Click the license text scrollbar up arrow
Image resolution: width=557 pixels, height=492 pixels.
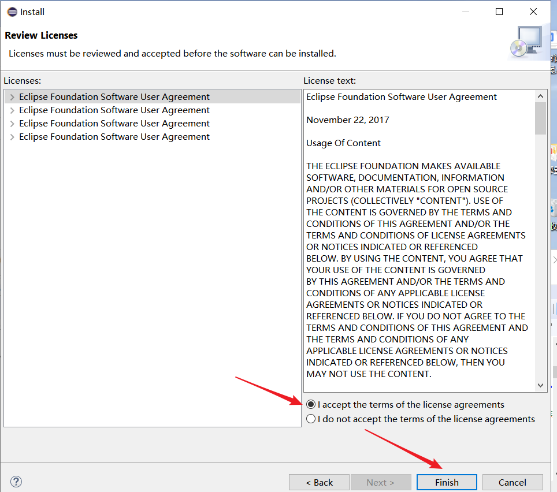pos(540,96)
